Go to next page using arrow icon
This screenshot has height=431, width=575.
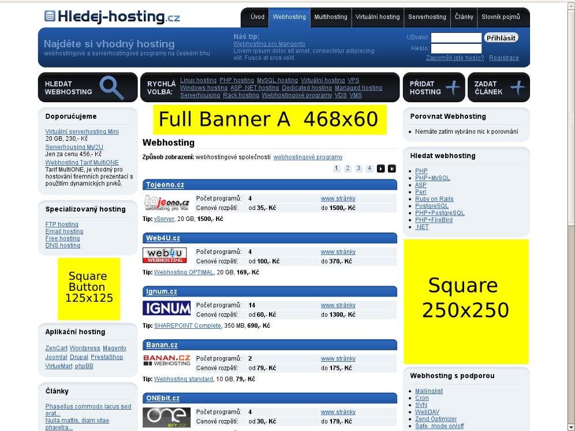[x=380, y=168]
